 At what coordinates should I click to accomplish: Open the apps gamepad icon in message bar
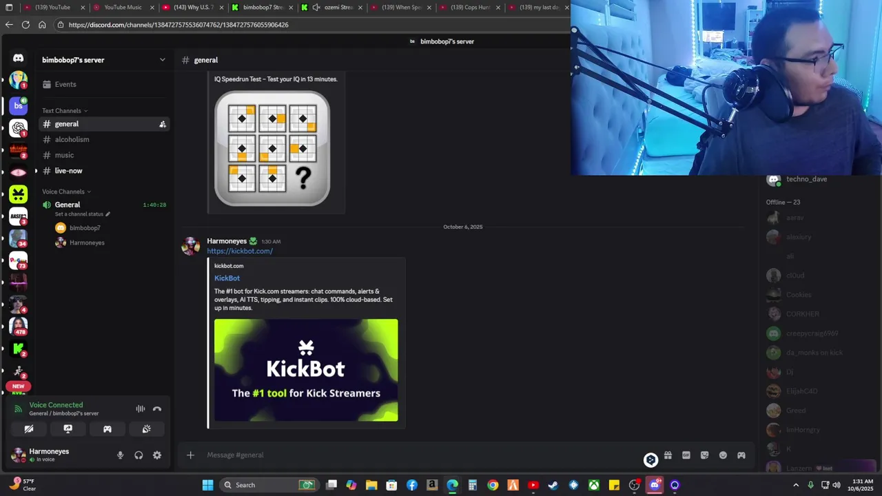click(741, 455)
